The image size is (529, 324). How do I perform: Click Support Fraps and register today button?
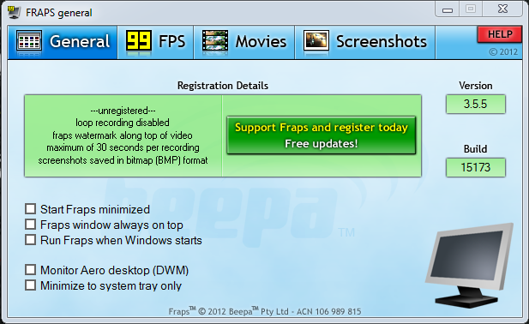322,135
